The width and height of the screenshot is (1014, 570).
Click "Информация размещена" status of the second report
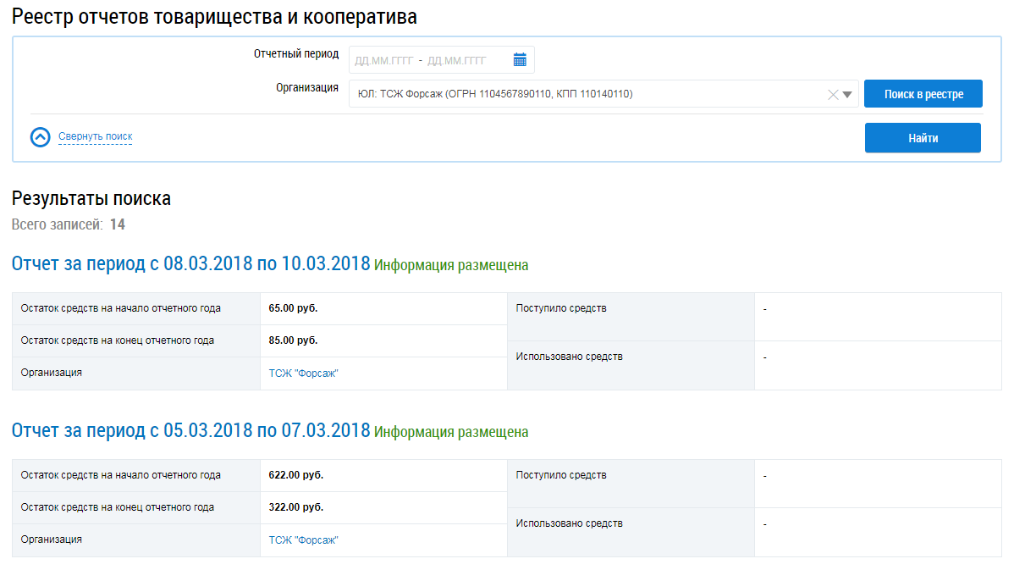tap(451, 432)
